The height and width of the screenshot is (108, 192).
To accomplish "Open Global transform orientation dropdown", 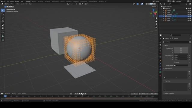I will tap(71, 4).
